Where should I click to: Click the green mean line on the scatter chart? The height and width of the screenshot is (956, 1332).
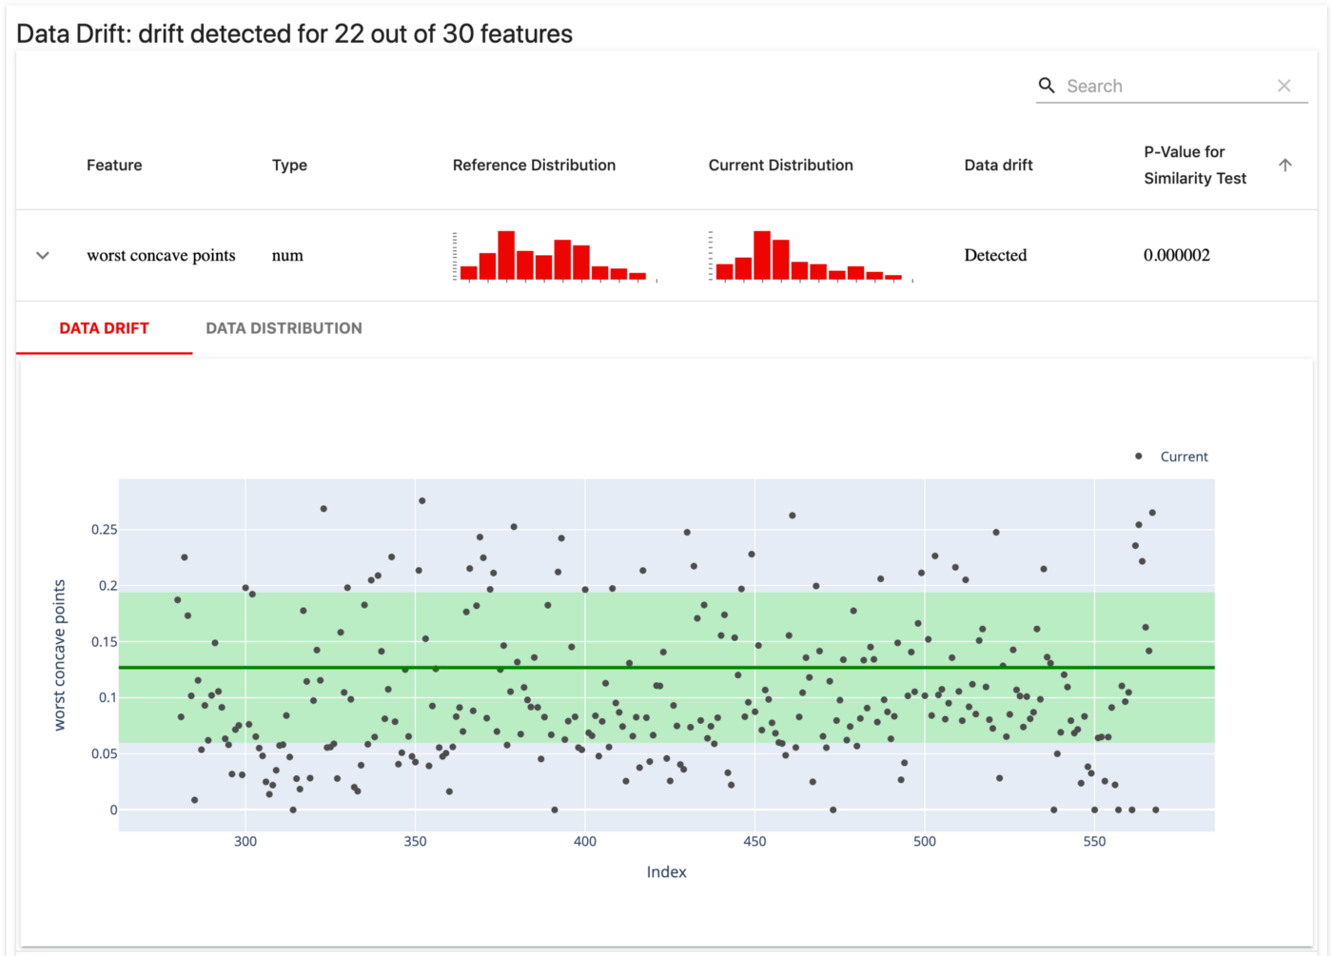point(666,667)
